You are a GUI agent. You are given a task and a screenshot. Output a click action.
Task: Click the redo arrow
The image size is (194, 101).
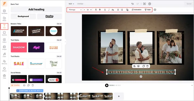138,4
